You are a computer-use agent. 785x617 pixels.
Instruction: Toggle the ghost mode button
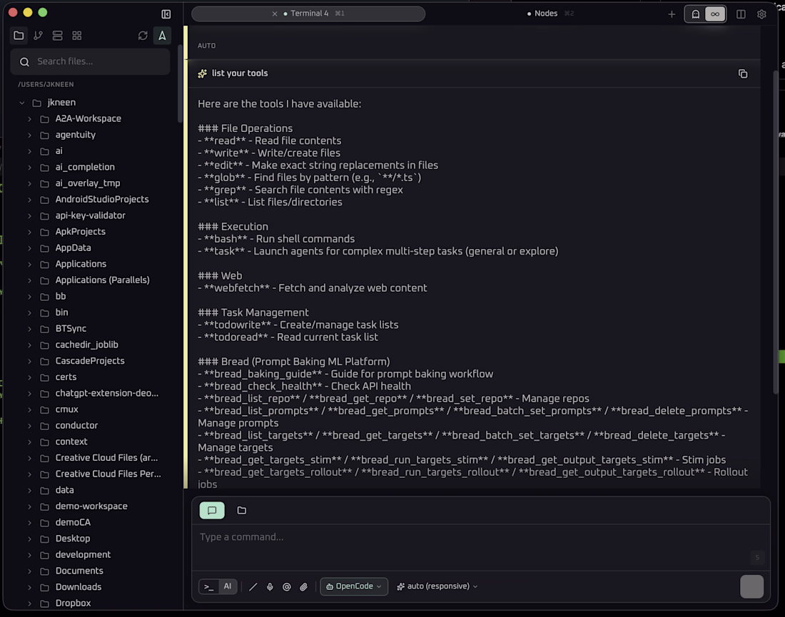696,14
